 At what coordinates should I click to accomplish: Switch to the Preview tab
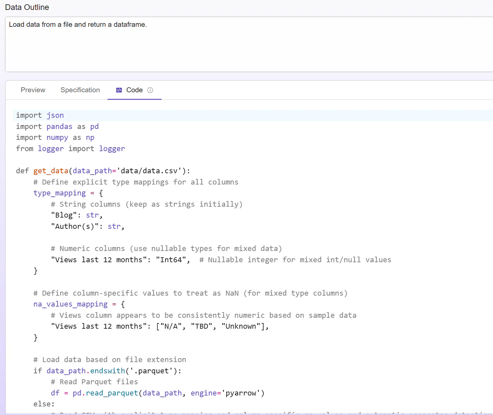click(33, 90)
